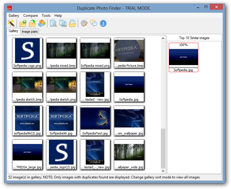Screen dimensions: 231x189
Task: Select the SoftpediaTest.jpg thumbnail
Action: 95,121
